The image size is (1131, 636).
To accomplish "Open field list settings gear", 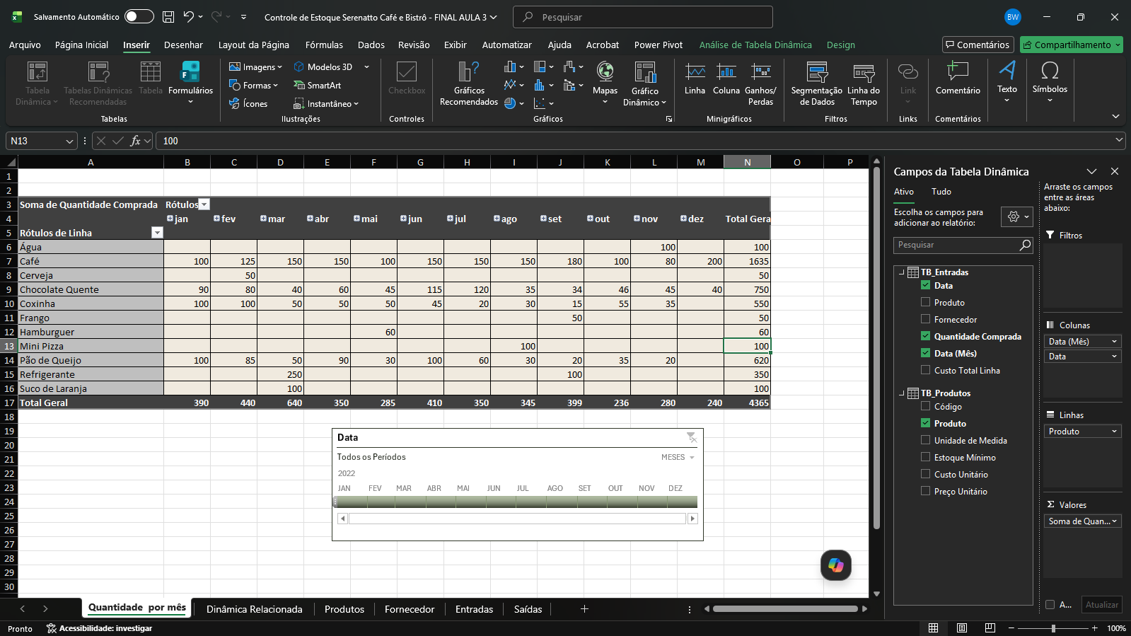I will 1017,217.
